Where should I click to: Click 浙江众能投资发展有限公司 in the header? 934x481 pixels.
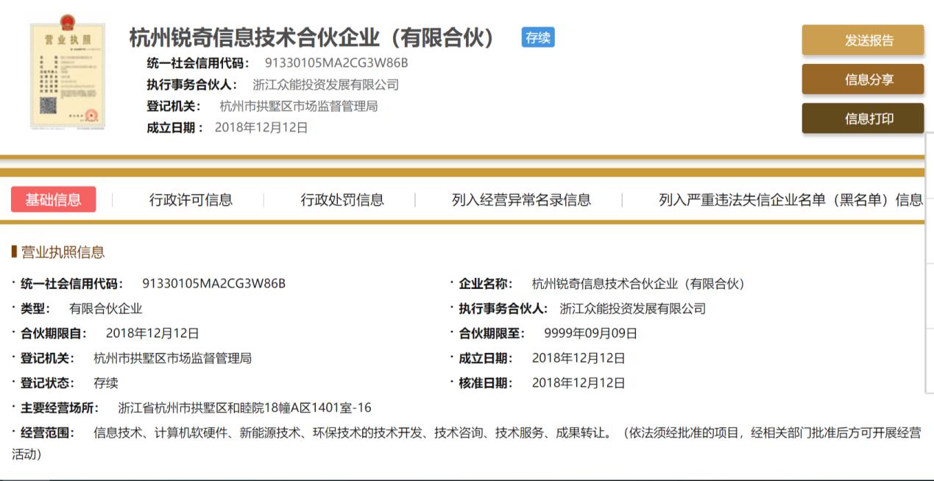pos(325,85)
